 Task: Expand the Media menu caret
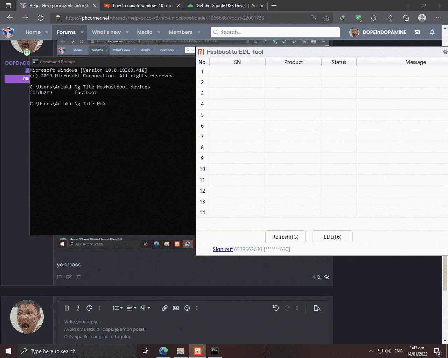[159, 32]
